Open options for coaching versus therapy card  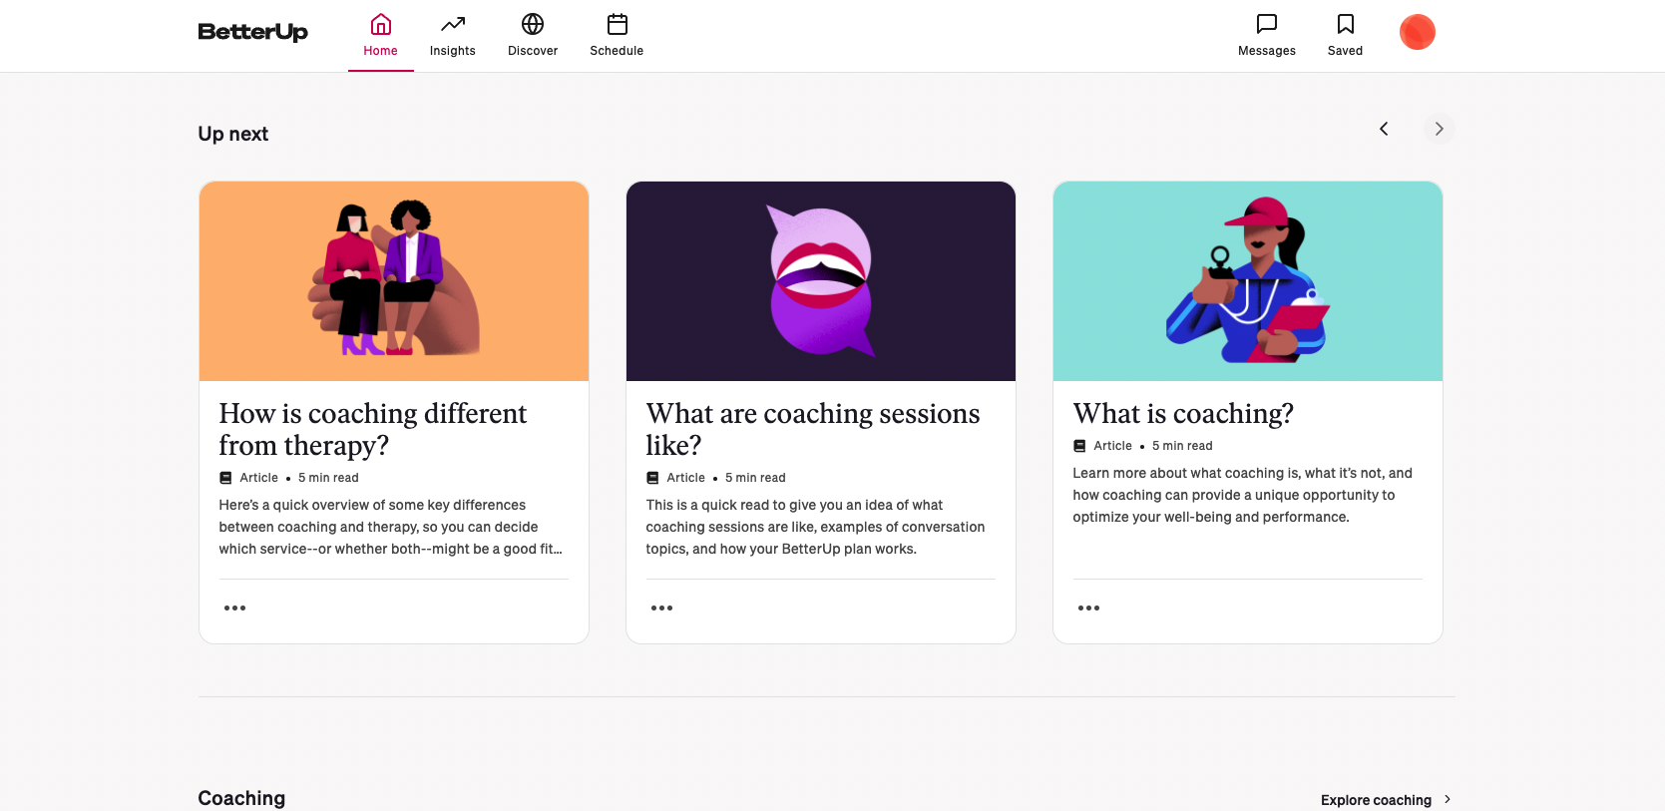point(234,608)
